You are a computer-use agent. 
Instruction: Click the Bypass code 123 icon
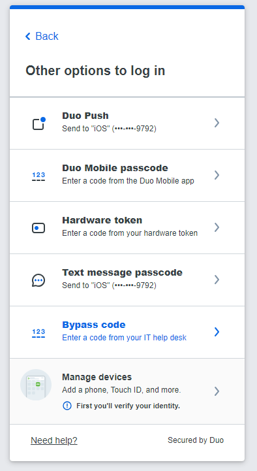38,333
